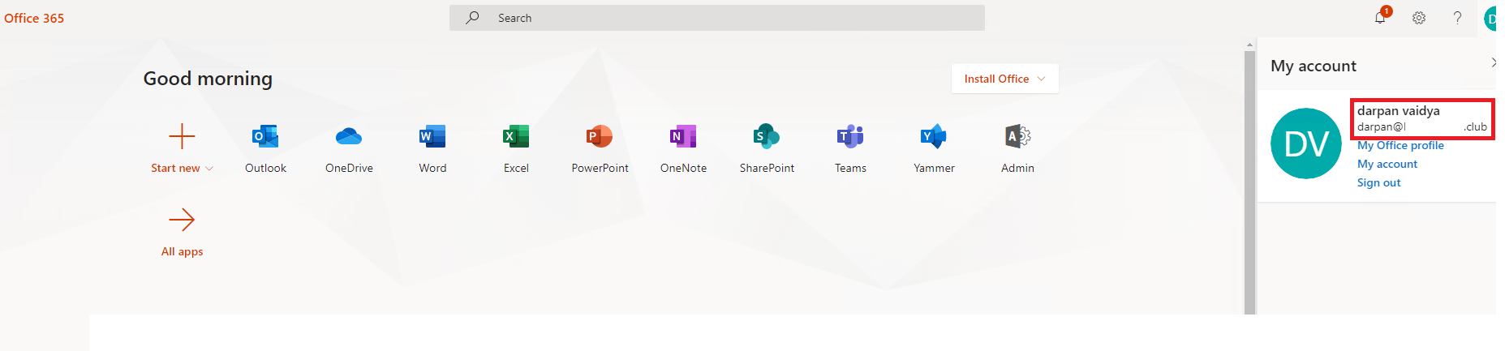This screenshot has width=1505, height=351.
Task: Click the Start new plus icon
Action: [182, 136]
